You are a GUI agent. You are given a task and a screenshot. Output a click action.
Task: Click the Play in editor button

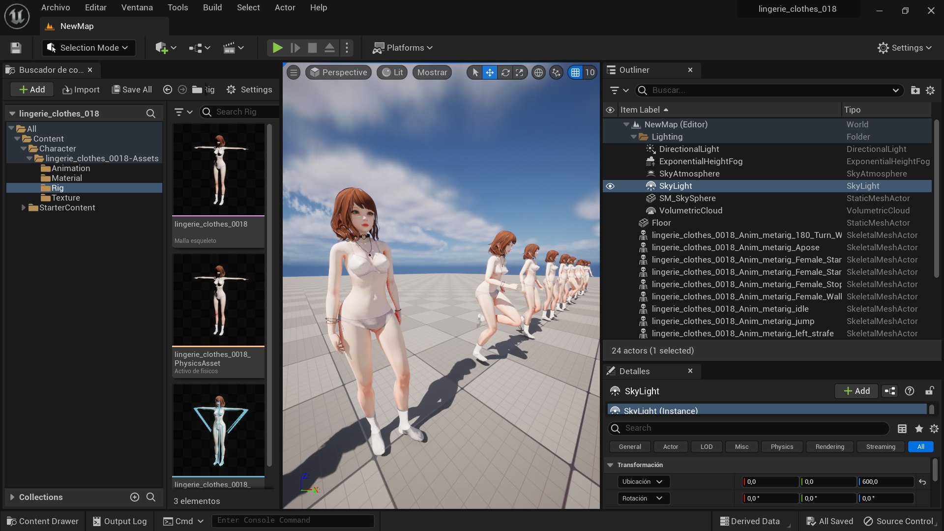[x=277, y=48]
